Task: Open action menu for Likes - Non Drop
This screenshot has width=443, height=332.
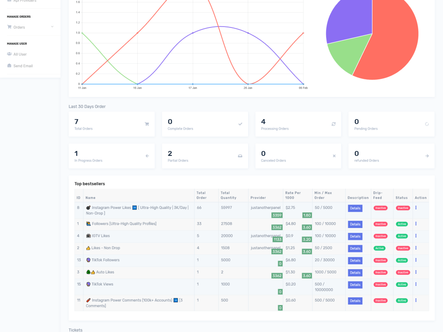Action: (x=416, y=248)
